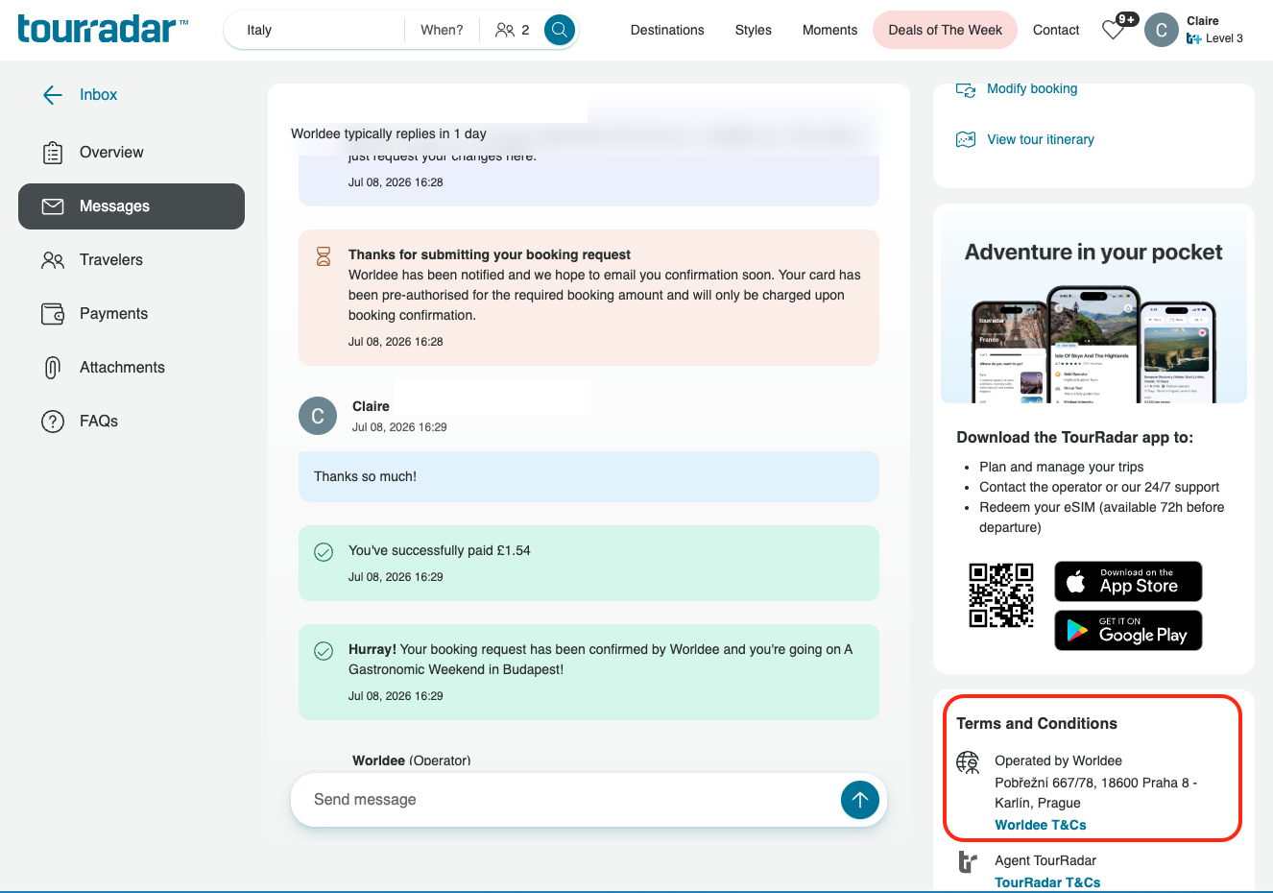Open the TourRadar T&Cs link
Viewport: 1273px width, 893px height.
tap(1047, 882)
